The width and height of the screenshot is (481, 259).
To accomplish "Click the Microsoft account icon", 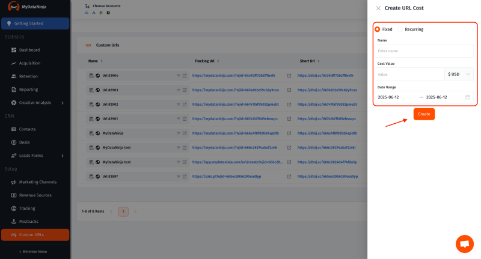I will (101, 13).
